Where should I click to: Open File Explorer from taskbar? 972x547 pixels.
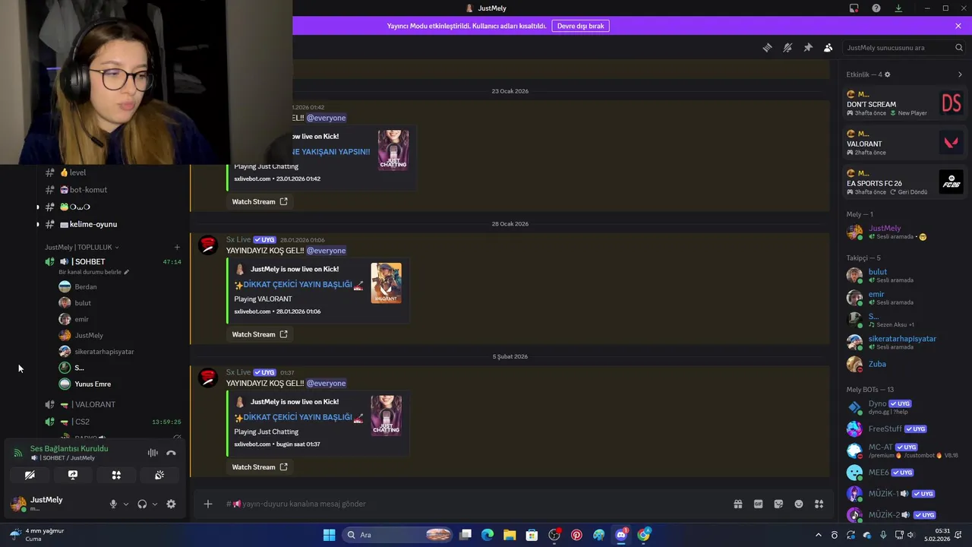(510, 535)
